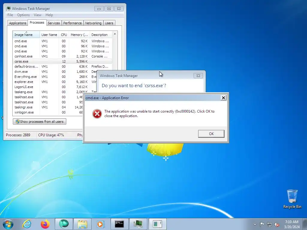
Task: Launch Internet Explorer from taskbar
Action: (27, 224)
